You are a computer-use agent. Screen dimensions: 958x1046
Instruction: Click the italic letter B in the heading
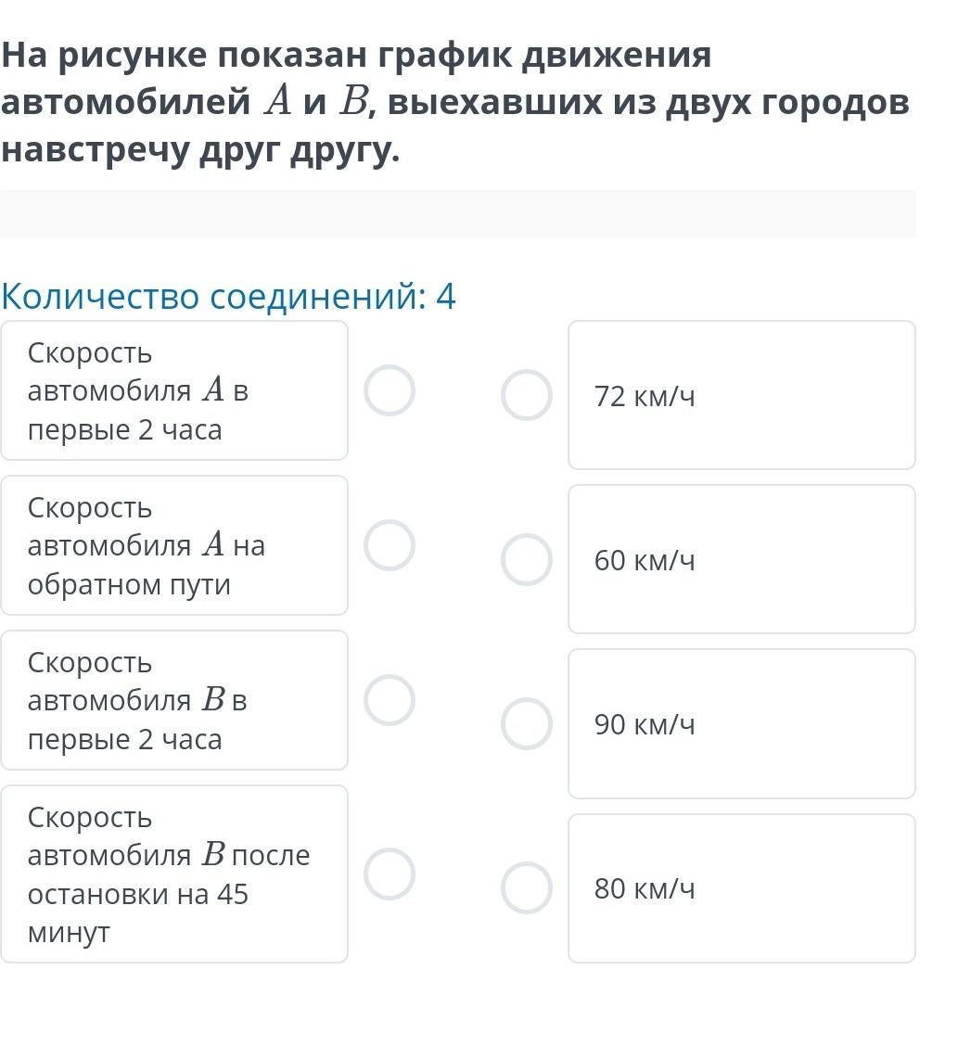tap(352, 103)
